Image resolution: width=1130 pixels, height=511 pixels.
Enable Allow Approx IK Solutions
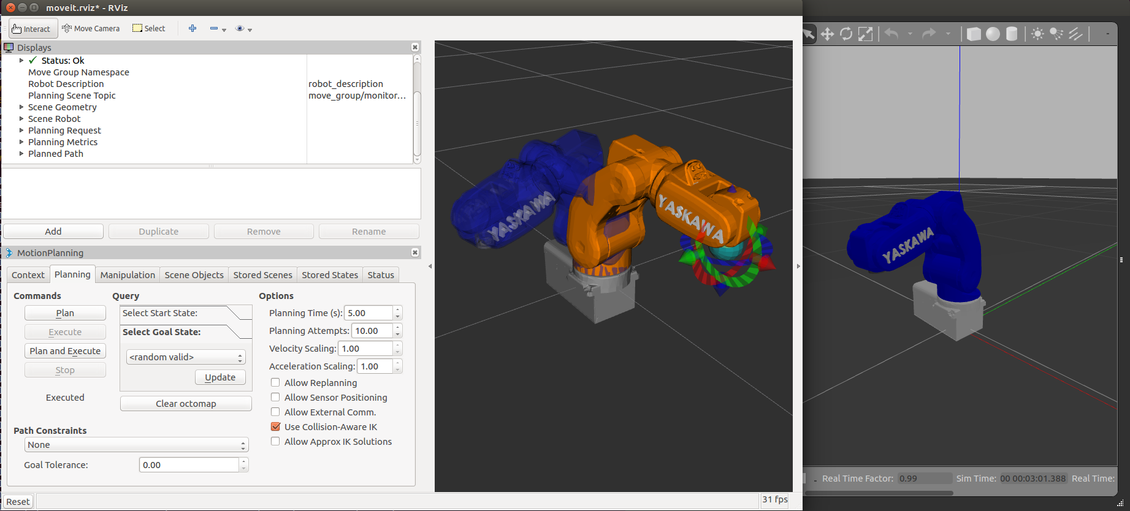click(x=275, y=441)
